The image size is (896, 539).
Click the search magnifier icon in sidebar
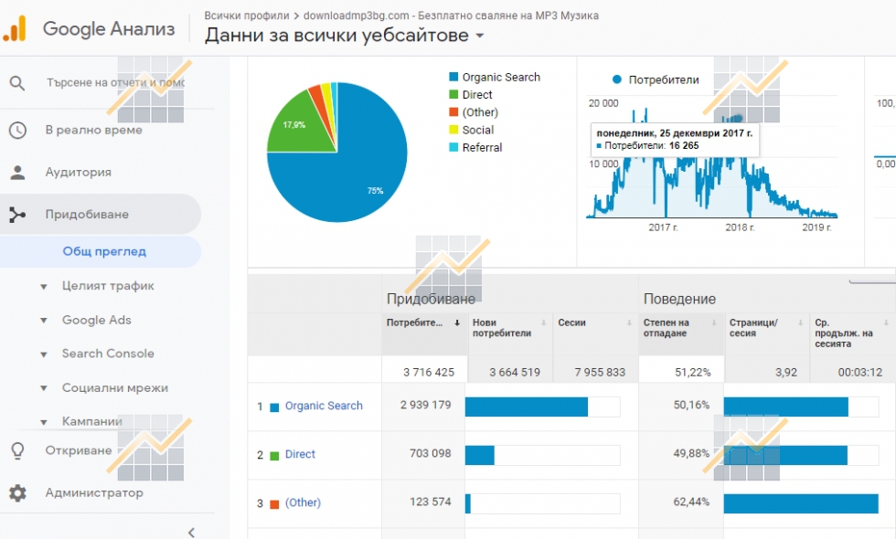click(17, 83)
